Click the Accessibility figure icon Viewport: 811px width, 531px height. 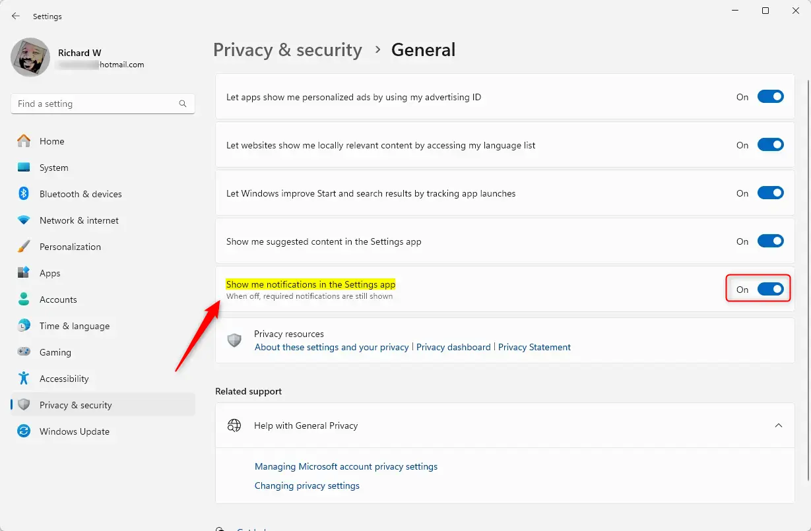pos(24,379)
